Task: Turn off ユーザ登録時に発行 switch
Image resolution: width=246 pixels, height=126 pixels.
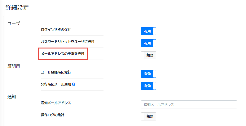Action: point(148,73)
